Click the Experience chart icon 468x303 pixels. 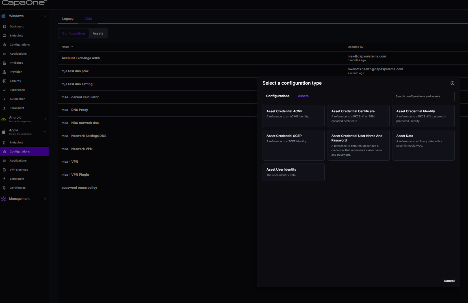pyautogui.click(x=4, y=90)
